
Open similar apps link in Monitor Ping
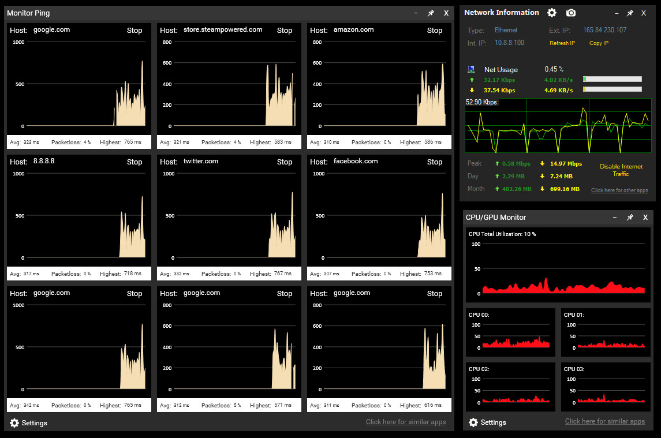pyautogui.click(x=405, y=422)
